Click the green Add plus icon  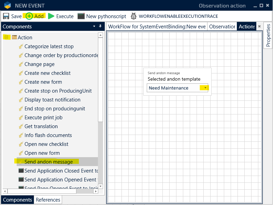point(29,16)
